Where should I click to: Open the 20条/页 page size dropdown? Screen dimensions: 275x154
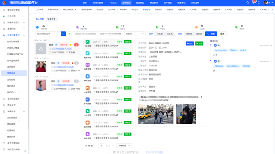tap(124, 146)
